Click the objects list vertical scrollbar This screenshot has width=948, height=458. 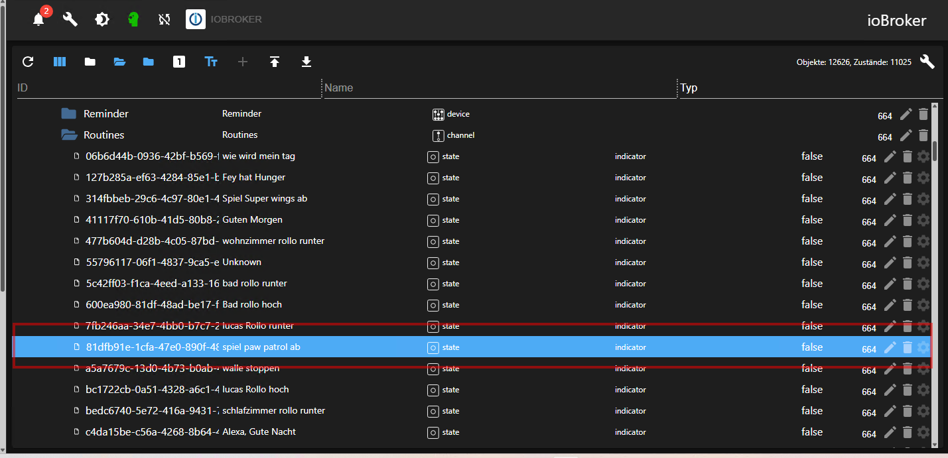(935, 151)
